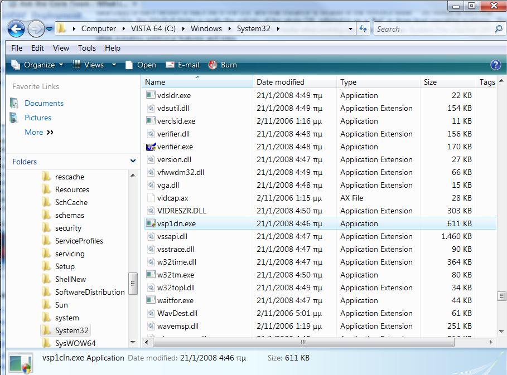
Task: Click the Burn toolbar button
Action: [x=223, y=65]
